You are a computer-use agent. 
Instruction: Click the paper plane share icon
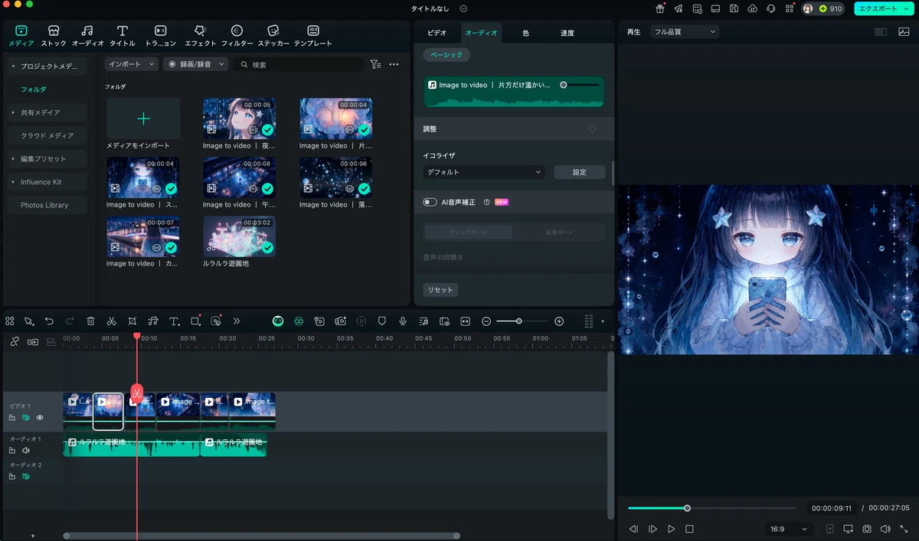(x=679, y=8)
